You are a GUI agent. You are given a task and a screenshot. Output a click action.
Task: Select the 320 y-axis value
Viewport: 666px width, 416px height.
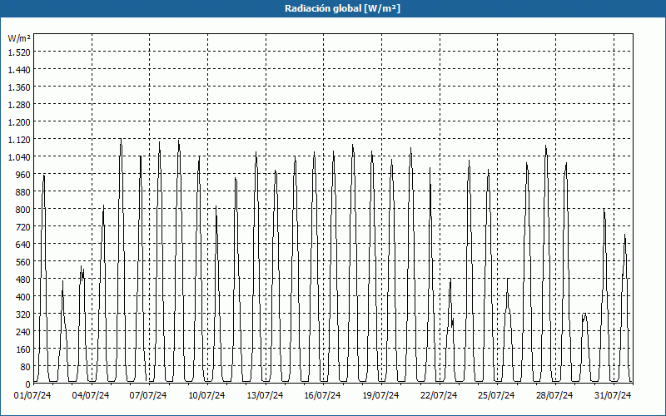(23, 314)
